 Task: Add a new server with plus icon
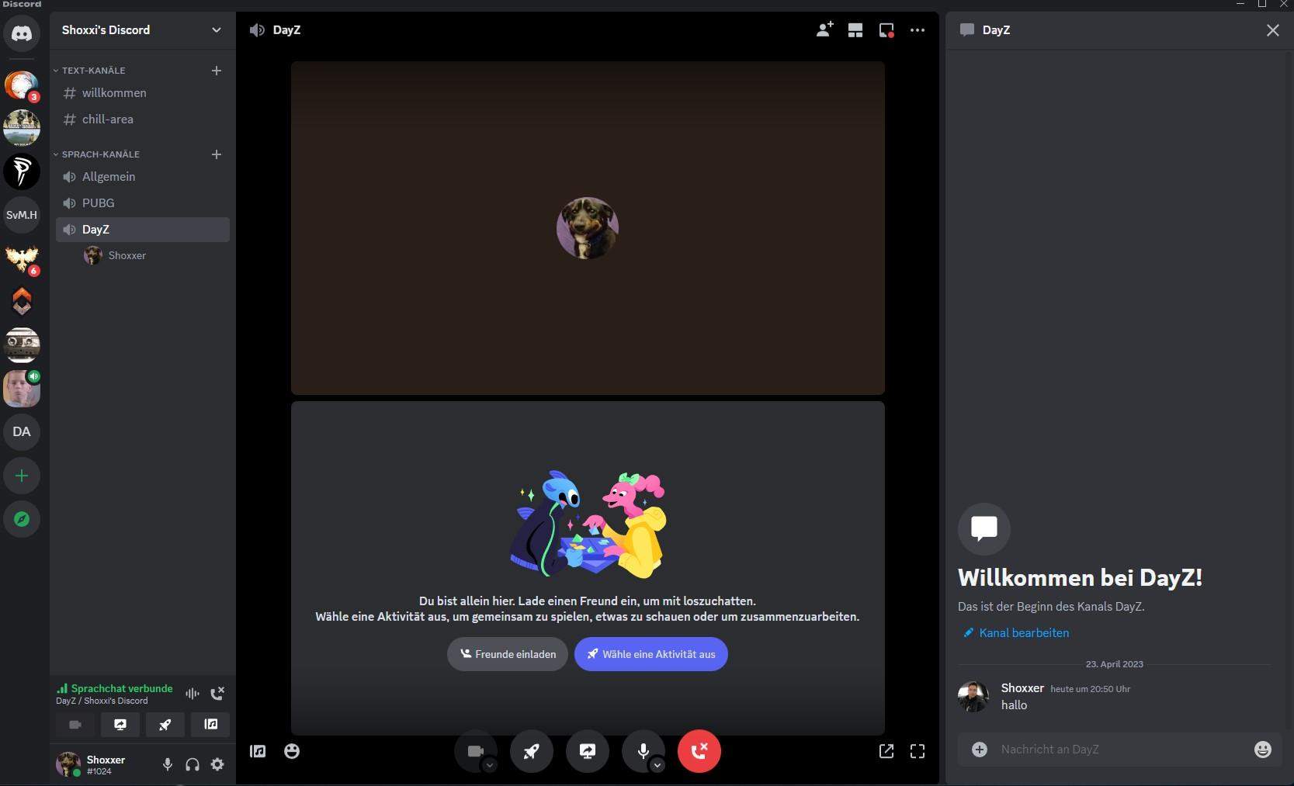pos(22,476)
